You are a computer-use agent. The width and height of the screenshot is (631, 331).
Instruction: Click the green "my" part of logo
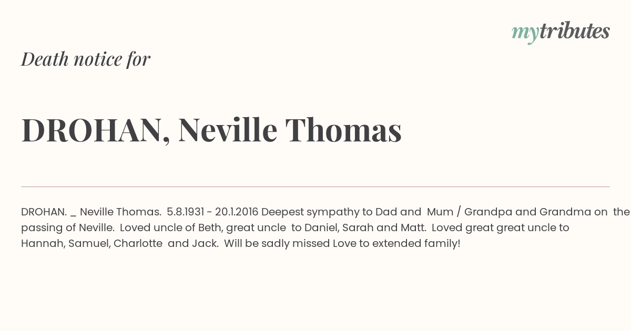click(x=525, y=34)
